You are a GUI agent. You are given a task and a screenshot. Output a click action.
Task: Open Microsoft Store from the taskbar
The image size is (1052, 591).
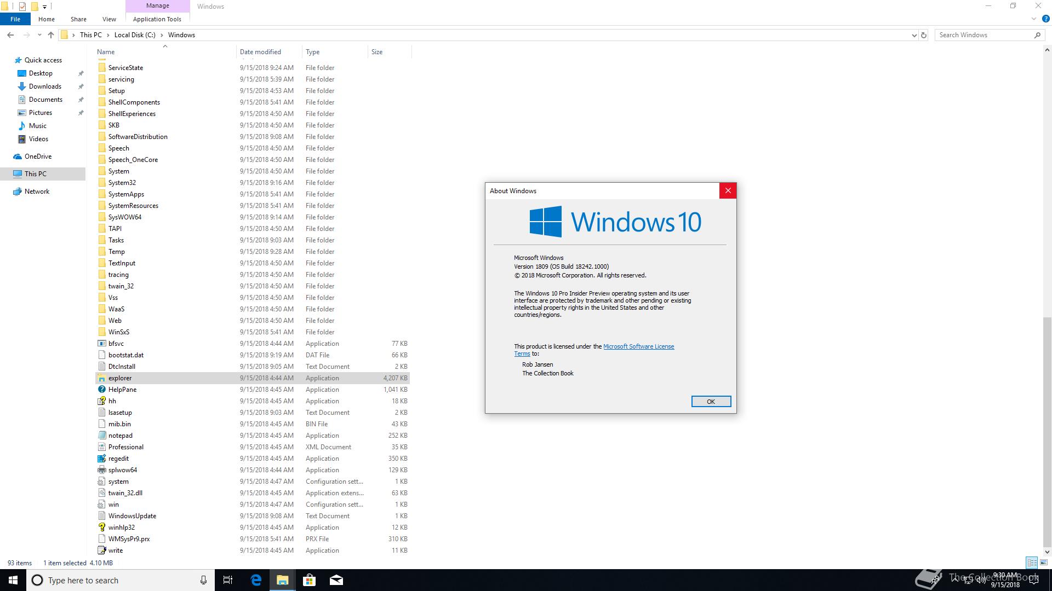click(309, 580)
